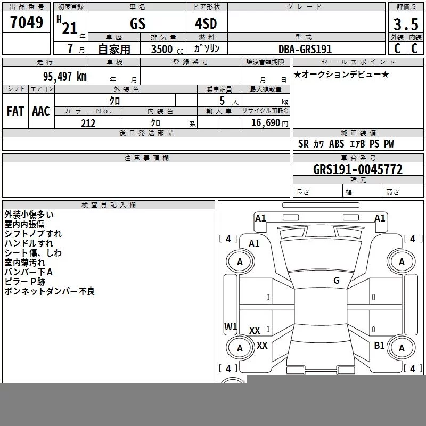
Task: Click the model code DBA-GRS191
Action: pos(305,49)
